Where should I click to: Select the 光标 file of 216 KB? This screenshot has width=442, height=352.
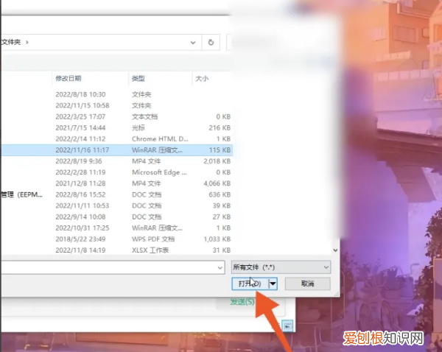pyautogui.click(x=116, y=127)
